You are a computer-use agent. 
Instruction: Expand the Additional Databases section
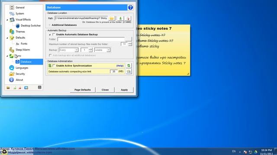[x=49, y=25]
